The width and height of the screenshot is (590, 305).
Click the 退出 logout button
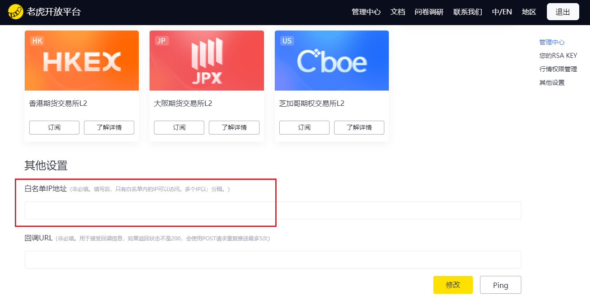point(563,12)
